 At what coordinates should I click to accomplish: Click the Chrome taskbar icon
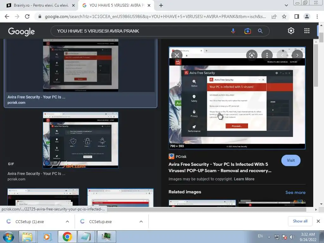tap(67, 237)
